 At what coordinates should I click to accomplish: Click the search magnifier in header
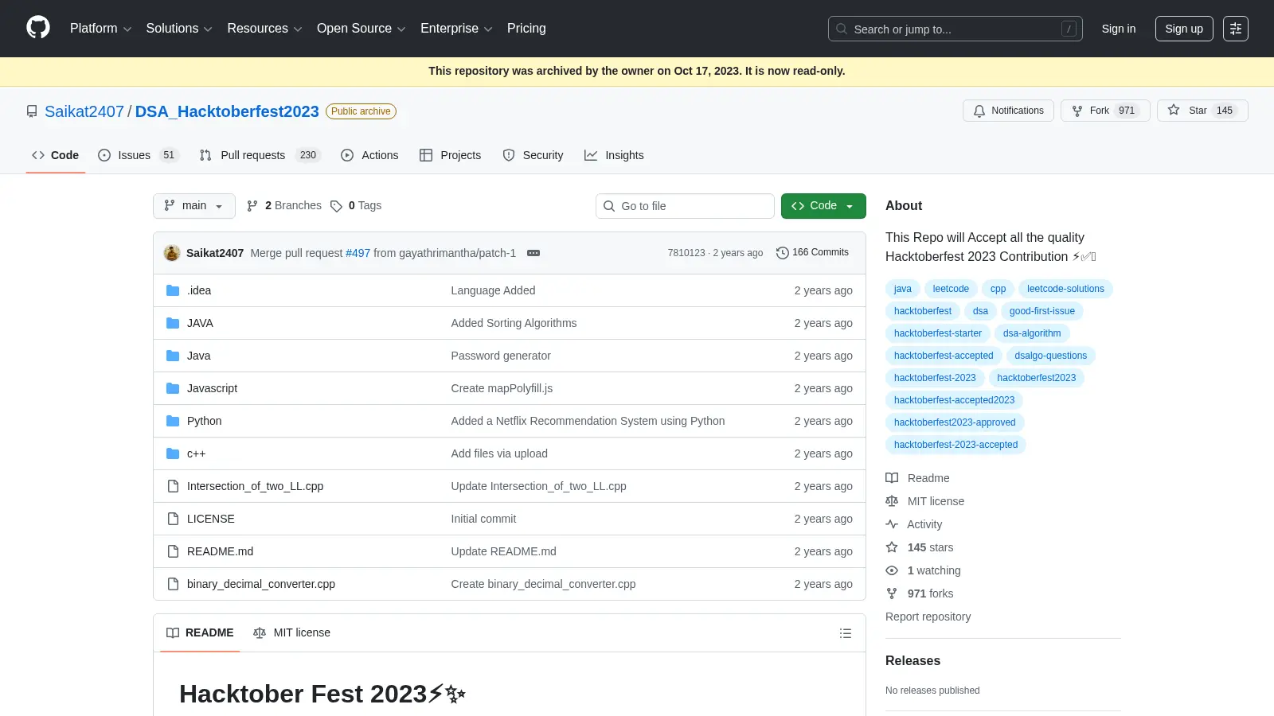(842, 29)
